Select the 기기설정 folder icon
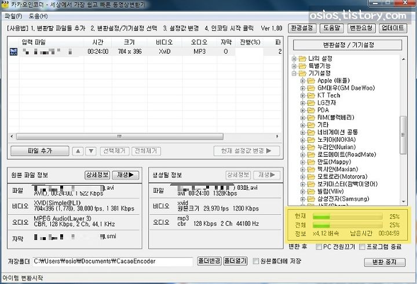This screenshot has height=284, width=417. (x=302, y=73)
